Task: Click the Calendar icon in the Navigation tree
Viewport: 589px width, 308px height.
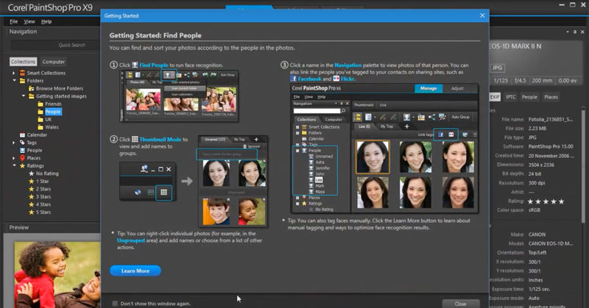Action: (23, 135)
